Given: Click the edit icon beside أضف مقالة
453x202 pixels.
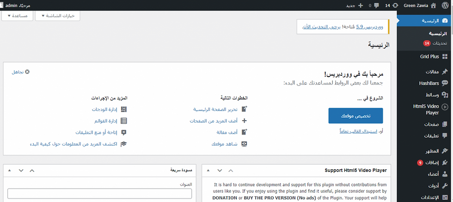Looking at the screenshot, I should (245, 132).
